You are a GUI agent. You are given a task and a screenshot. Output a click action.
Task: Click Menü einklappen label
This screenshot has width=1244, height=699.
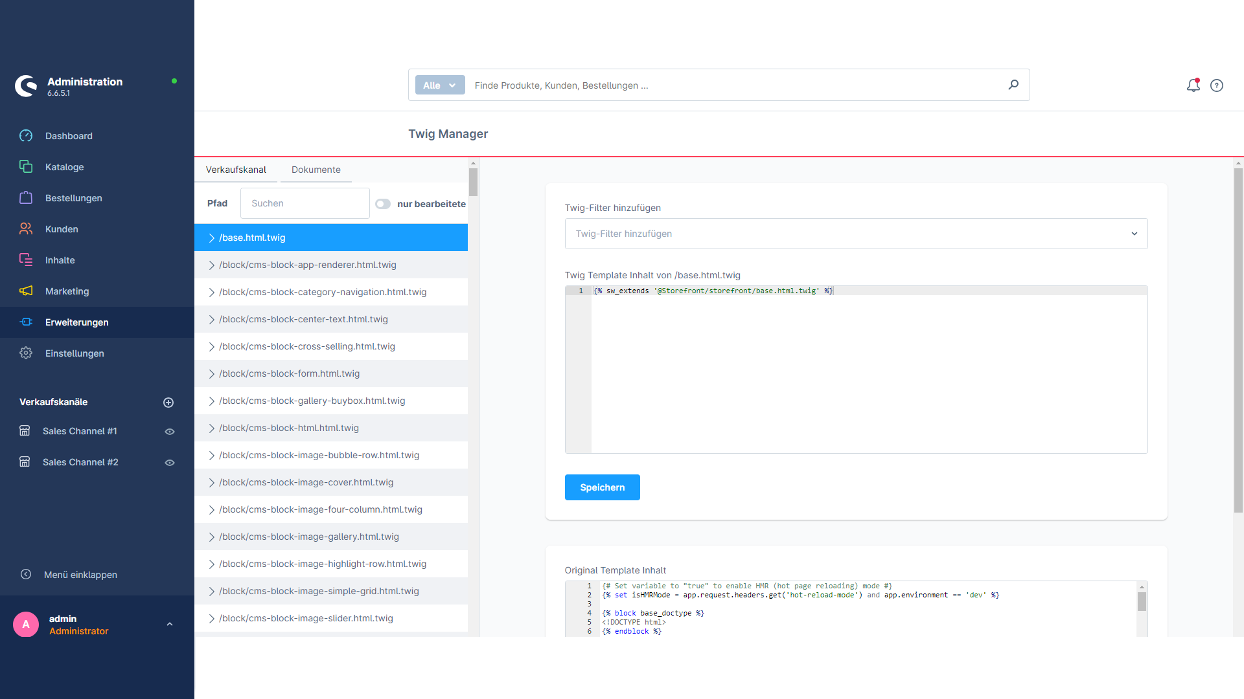point(80,575)
